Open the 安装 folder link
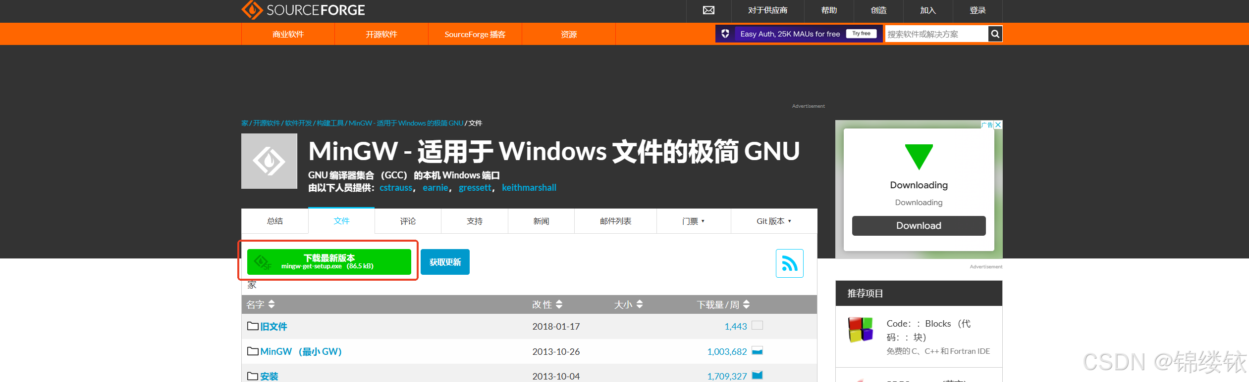Viewport: 1249px width, 382px height. coord(269,376)
